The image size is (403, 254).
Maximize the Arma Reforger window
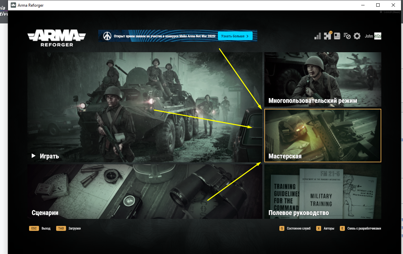(x=378, y=5)
